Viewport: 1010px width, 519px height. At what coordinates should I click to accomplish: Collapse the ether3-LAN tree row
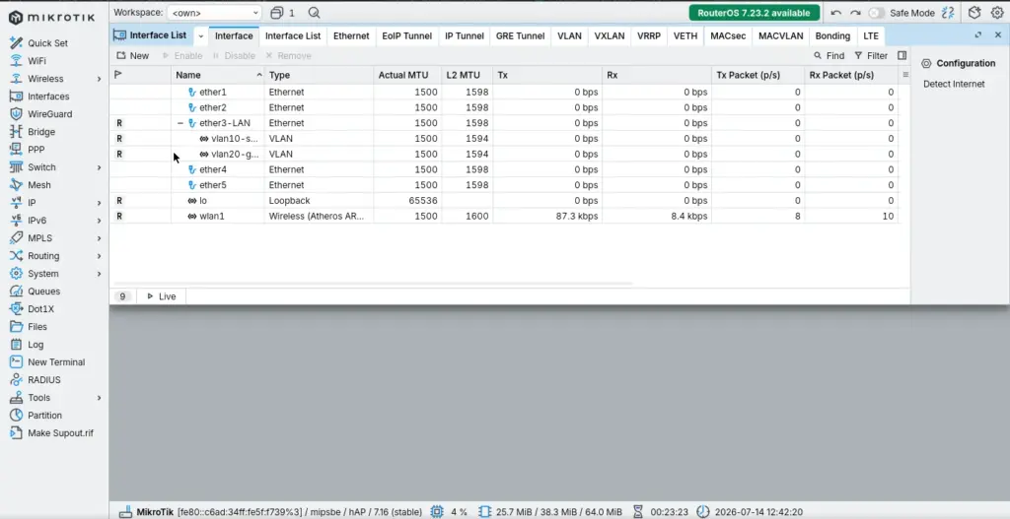[x=180, y=123]
